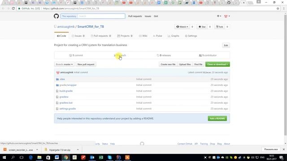Open Microsoft Edge from the taskbar

point(30,157)
